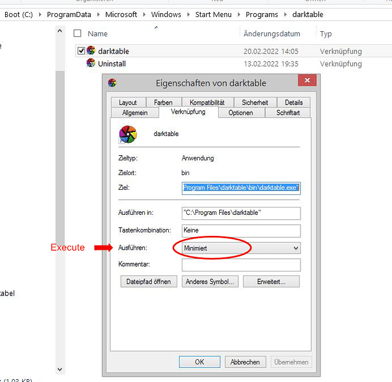The image size is (392, 382).
Task: Switch to the Details tab
Action: click(294, 102)
